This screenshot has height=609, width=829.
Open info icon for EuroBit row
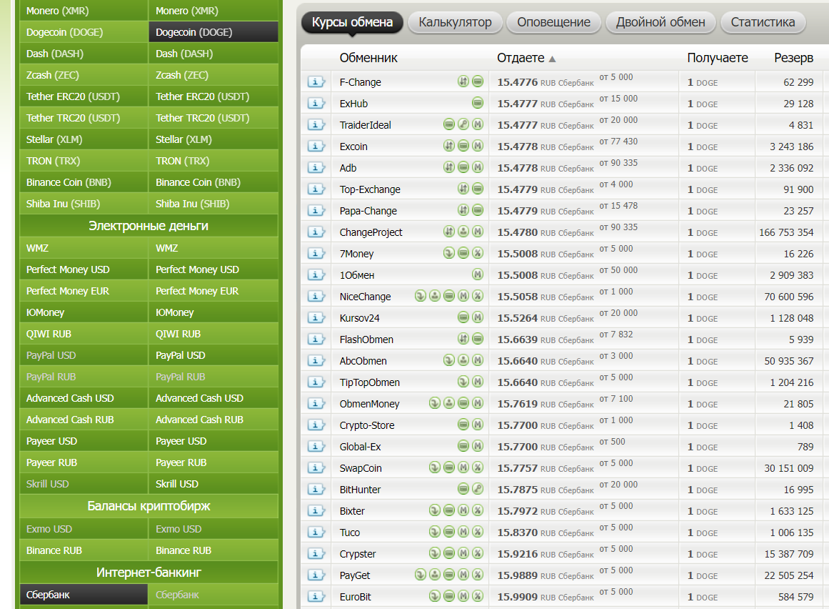pyautogui.click(x=316, y=596)
